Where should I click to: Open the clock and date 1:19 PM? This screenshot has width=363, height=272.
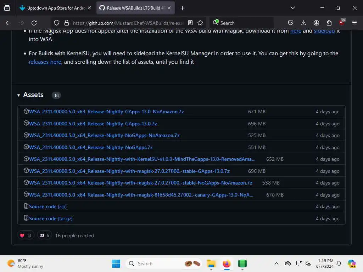(x=325, y=263)
